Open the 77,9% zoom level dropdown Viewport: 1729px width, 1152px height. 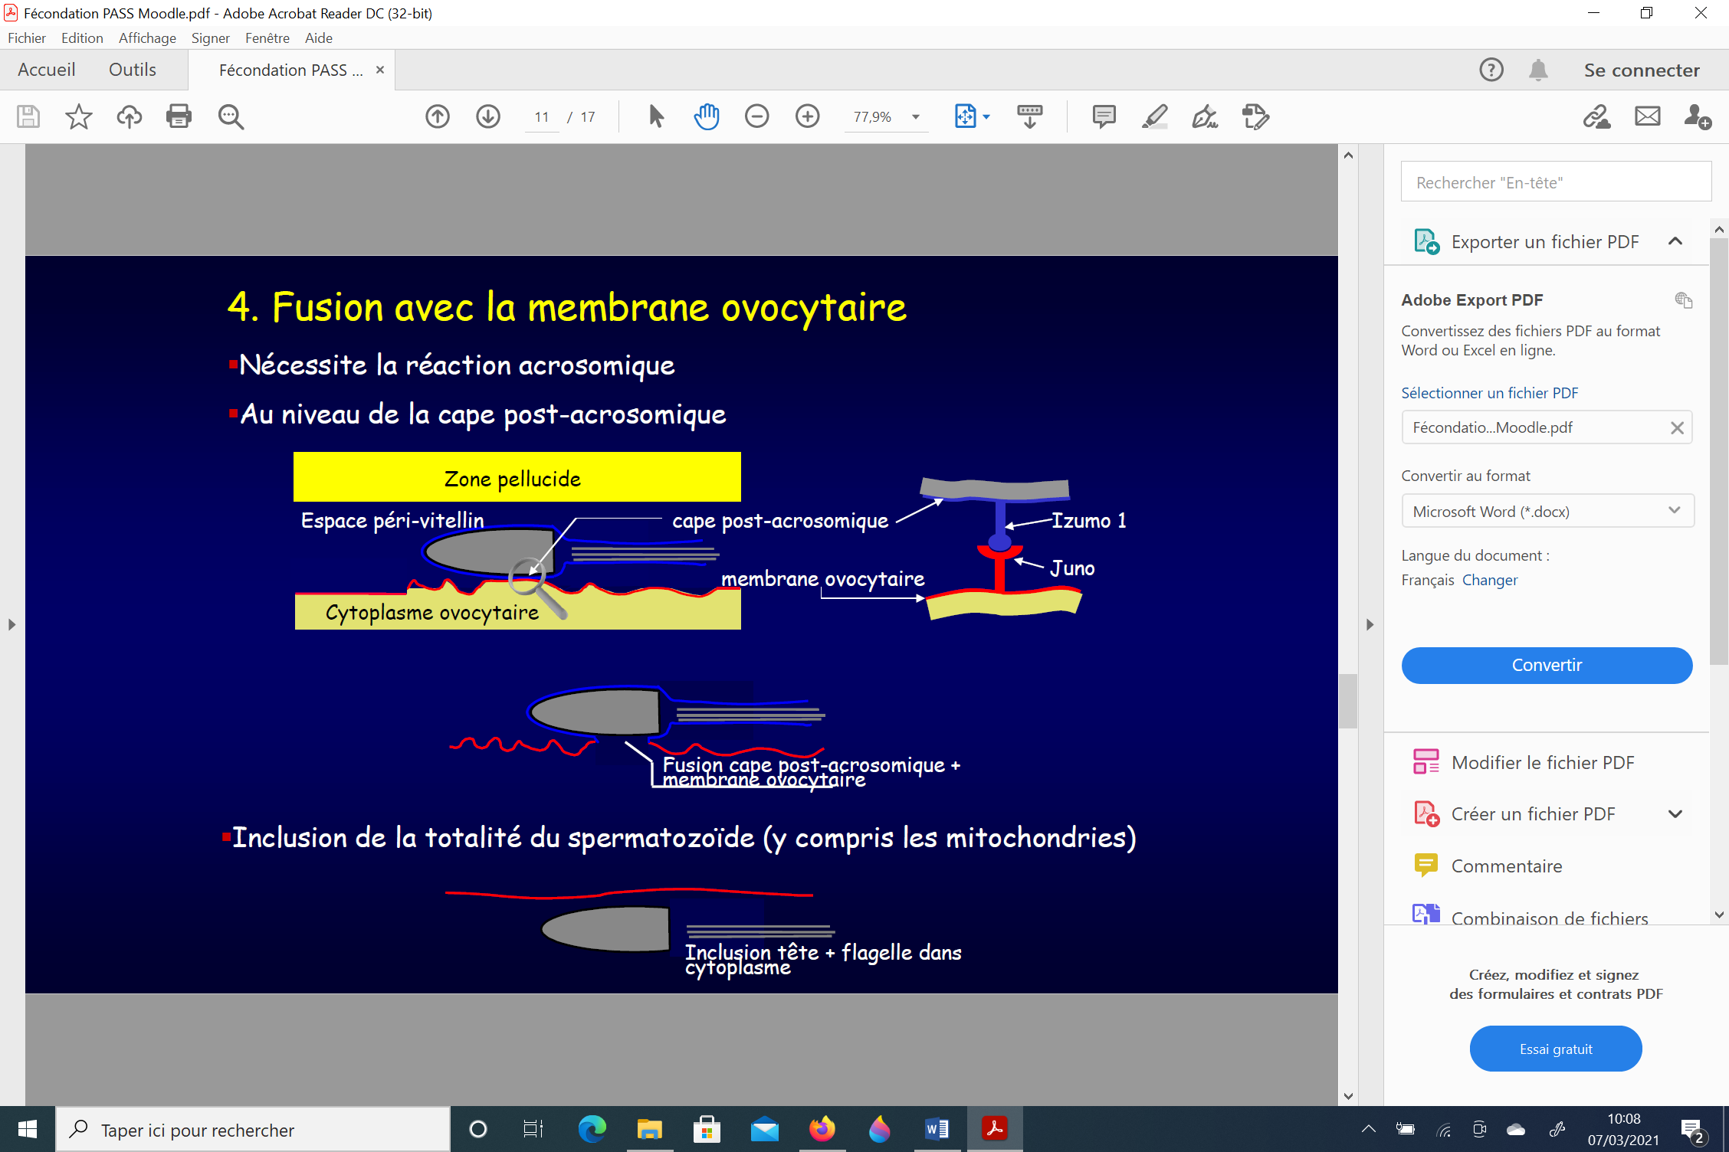[916, 117]
